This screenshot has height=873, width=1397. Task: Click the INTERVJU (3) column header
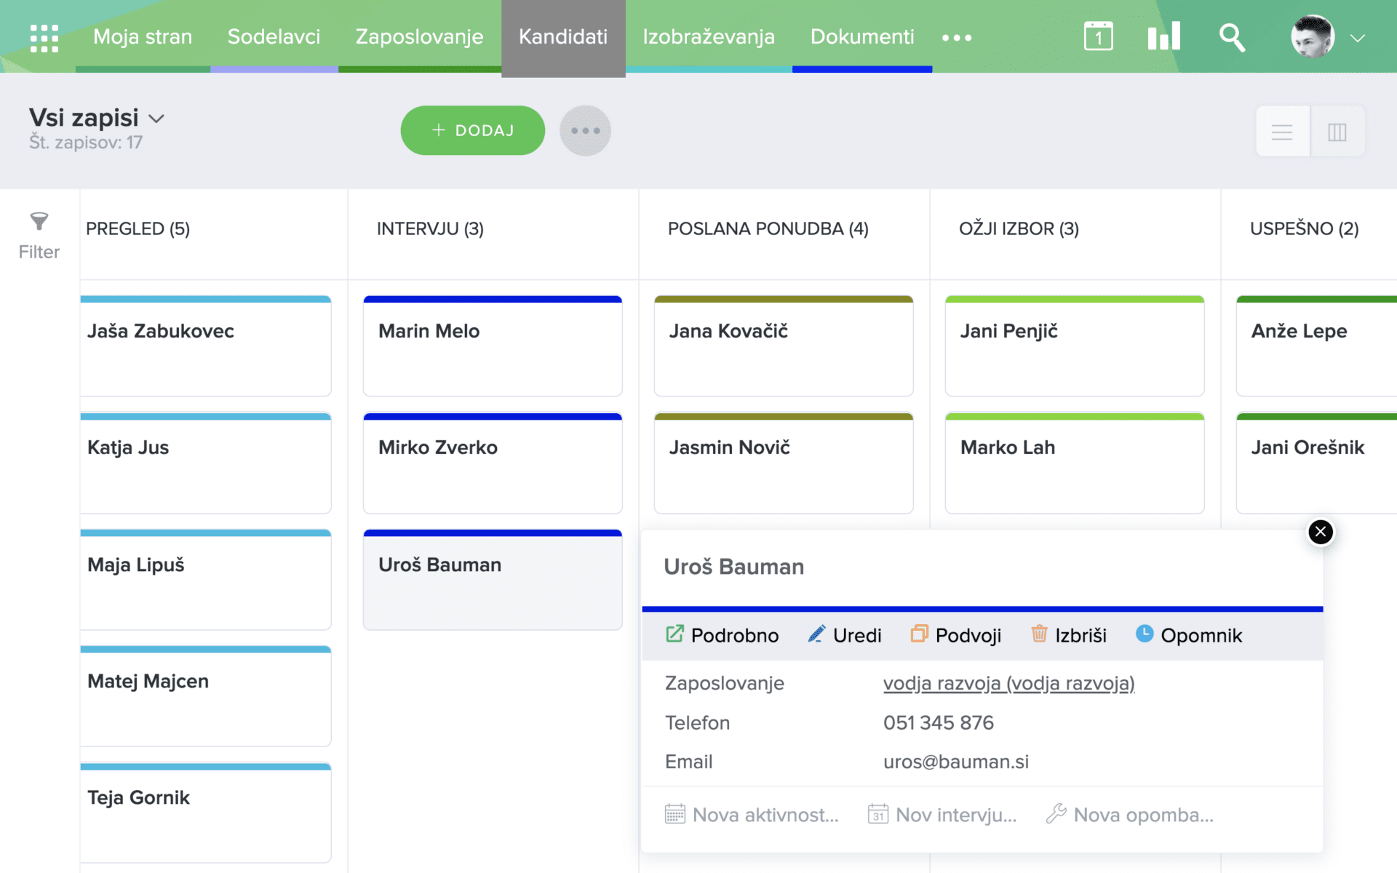(x=430, y=228)
